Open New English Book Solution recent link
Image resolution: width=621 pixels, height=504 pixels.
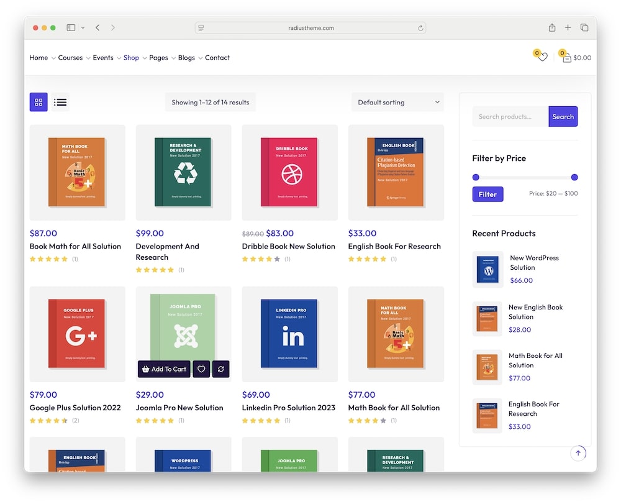[535, 312]
